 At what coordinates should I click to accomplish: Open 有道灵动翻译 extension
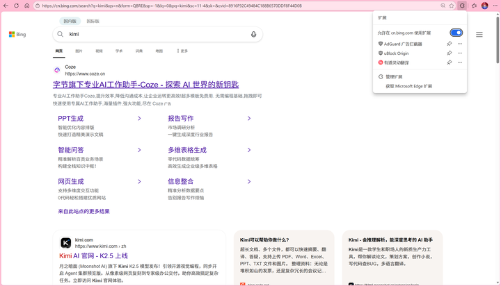point(396,62)
